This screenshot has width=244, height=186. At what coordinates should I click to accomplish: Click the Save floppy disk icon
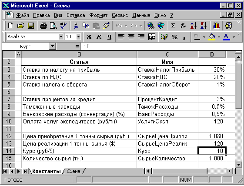[x=31, y=26]
